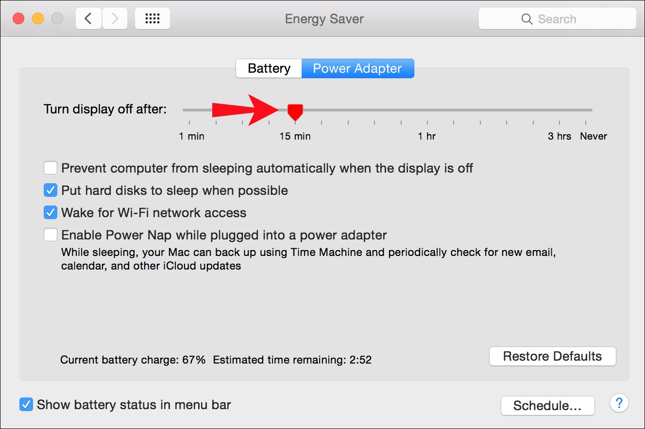645x429 pixels.
Task: Click the red display sleep slider handle
Action: point(295,111)
